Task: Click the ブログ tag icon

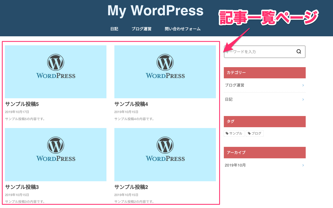Action: pyautogui.click(x=249, y=133)
